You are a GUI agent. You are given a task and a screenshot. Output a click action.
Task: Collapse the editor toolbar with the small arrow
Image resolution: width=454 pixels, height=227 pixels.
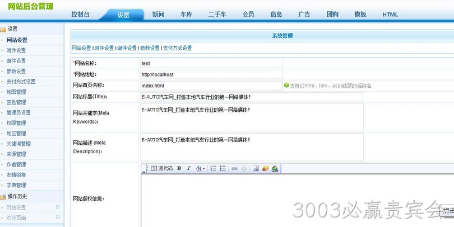(143, 172)
